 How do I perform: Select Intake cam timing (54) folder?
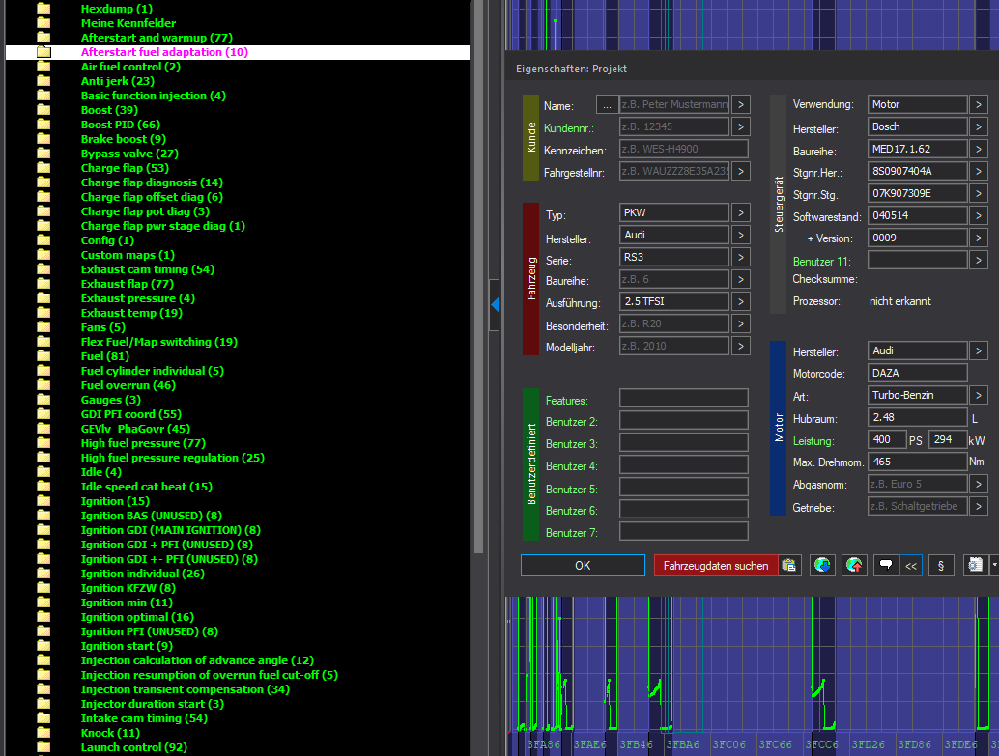coord(144,718)
